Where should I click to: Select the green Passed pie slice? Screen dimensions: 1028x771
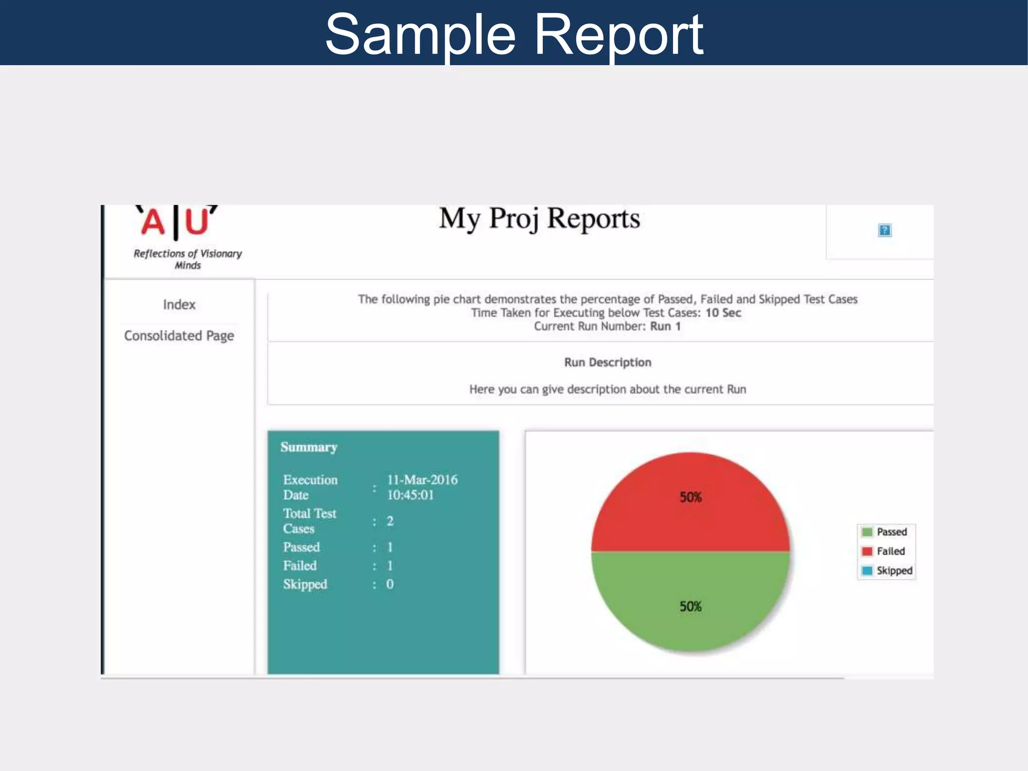click(691, 602)
